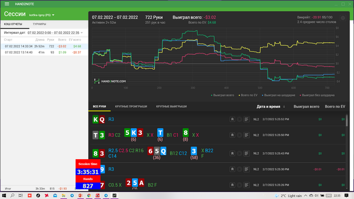
Task: Click the '722 Руки' header label
Action: point(154,17)
